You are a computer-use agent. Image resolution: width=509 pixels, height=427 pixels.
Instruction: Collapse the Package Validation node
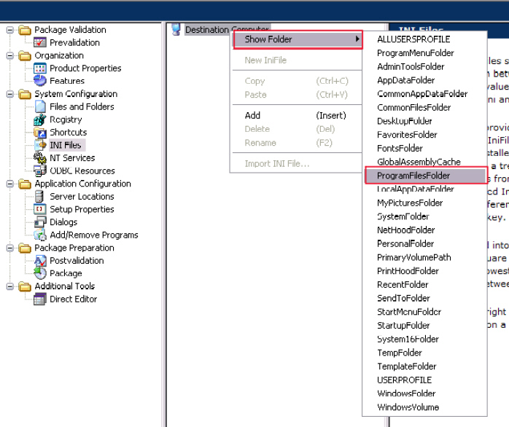pos(10,30)
